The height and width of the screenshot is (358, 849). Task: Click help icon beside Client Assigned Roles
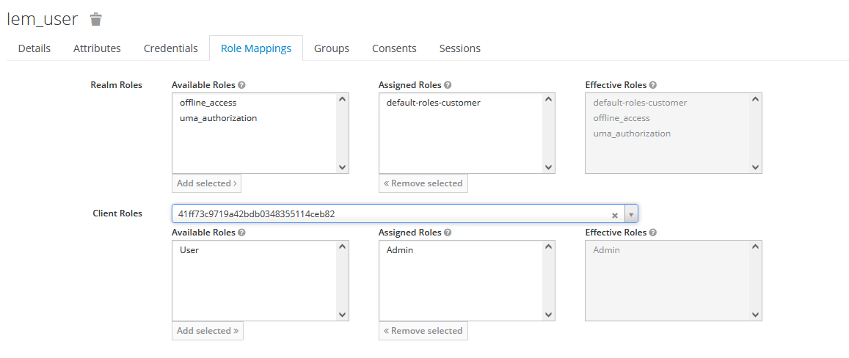click(448, 233)
